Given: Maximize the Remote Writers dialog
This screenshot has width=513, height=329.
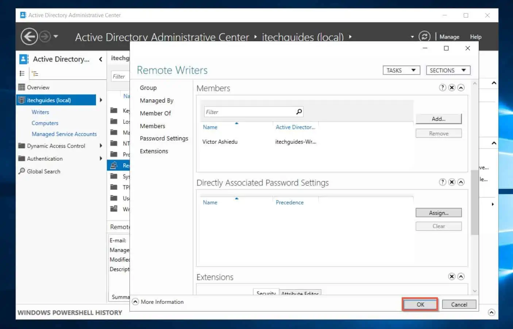Looking at the screenshot, I should pos(446,48).
